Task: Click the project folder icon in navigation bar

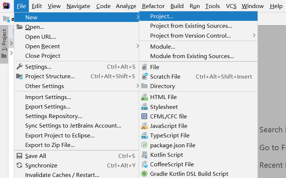Action: coord(6,19)
